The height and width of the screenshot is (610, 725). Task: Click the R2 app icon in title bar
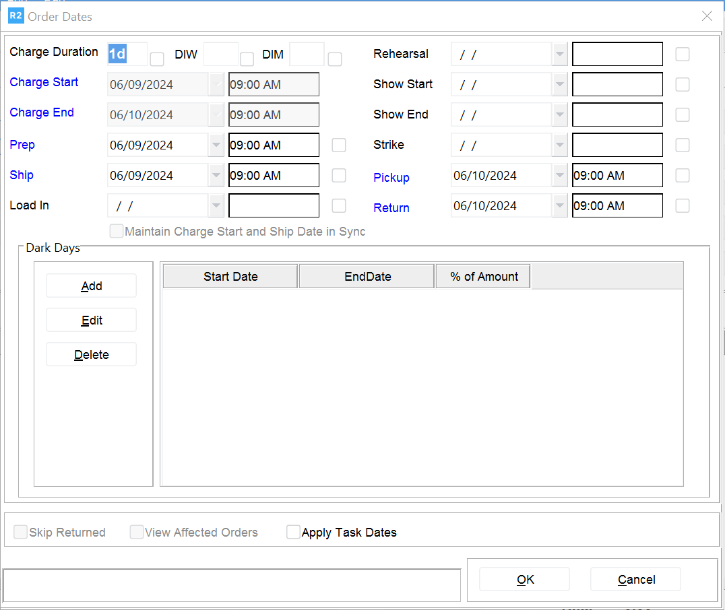15,16
